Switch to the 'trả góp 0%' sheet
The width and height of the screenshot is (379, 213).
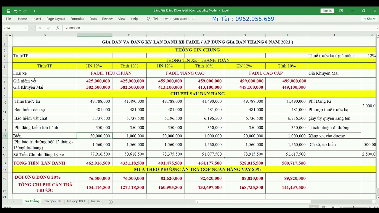(53, 201)
